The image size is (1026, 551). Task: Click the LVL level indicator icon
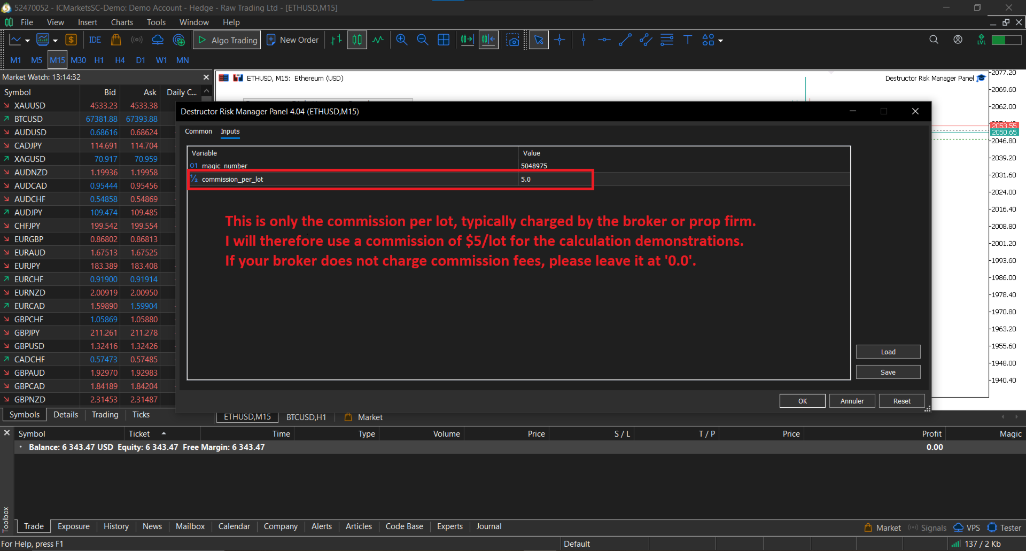[981, 40]
